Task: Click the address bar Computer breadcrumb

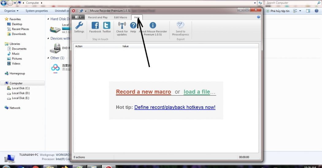Action: click(33, 3)
